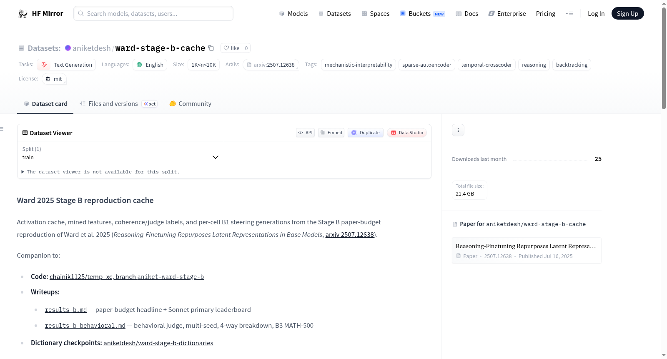The width and height of the screenshot is (667, 359).
Task: Click the Duplicate button
Action: pos(366,133)
